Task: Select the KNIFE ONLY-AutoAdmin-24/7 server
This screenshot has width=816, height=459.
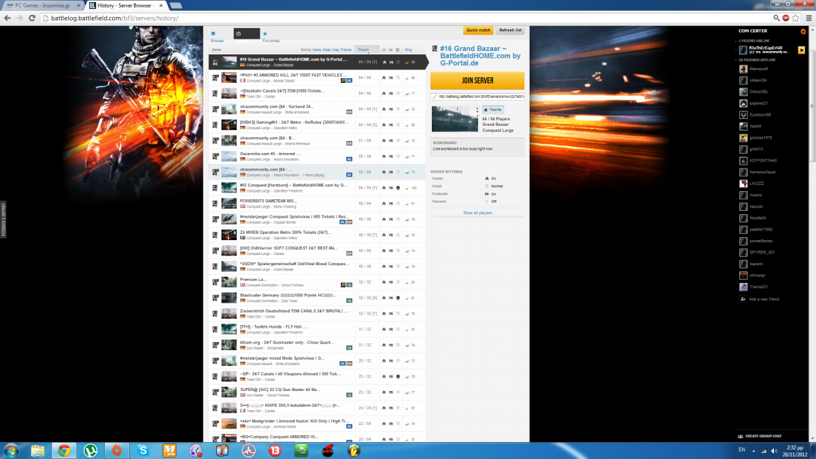Action: tap(318, 407)
